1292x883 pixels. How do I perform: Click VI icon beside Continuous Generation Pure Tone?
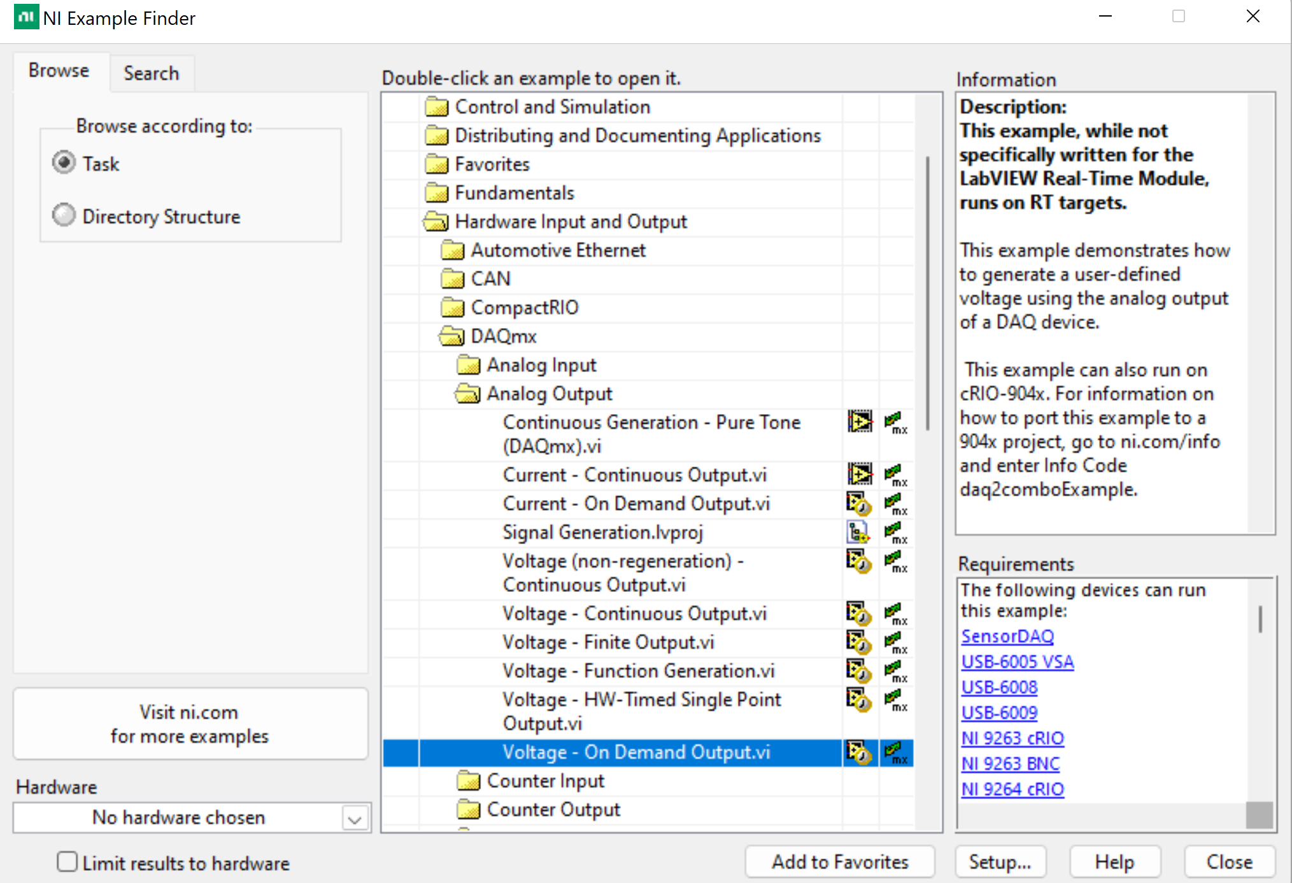(860, 422)
